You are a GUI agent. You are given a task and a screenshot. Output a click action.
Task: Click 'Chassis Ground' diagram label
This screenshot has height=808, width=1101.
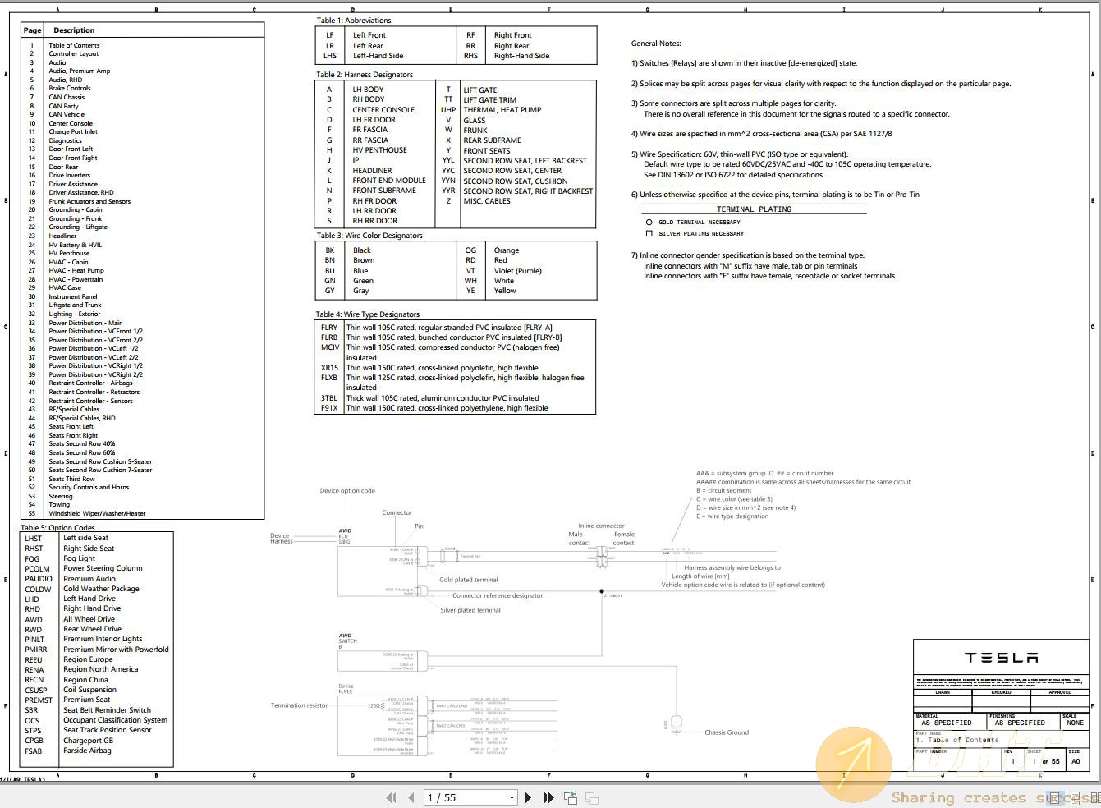click(727, 732)
